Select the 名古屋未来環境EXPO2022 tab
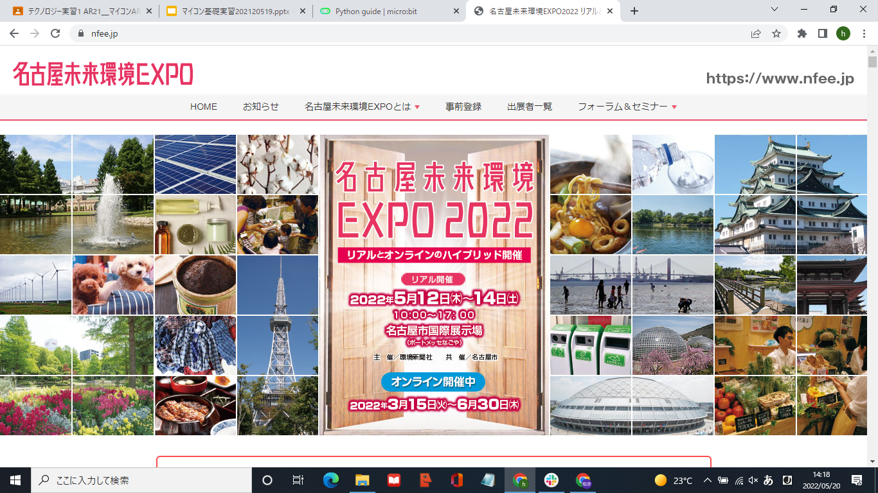Image resolution: width=878 pixels, height=493 pixels. click(543, 11)
